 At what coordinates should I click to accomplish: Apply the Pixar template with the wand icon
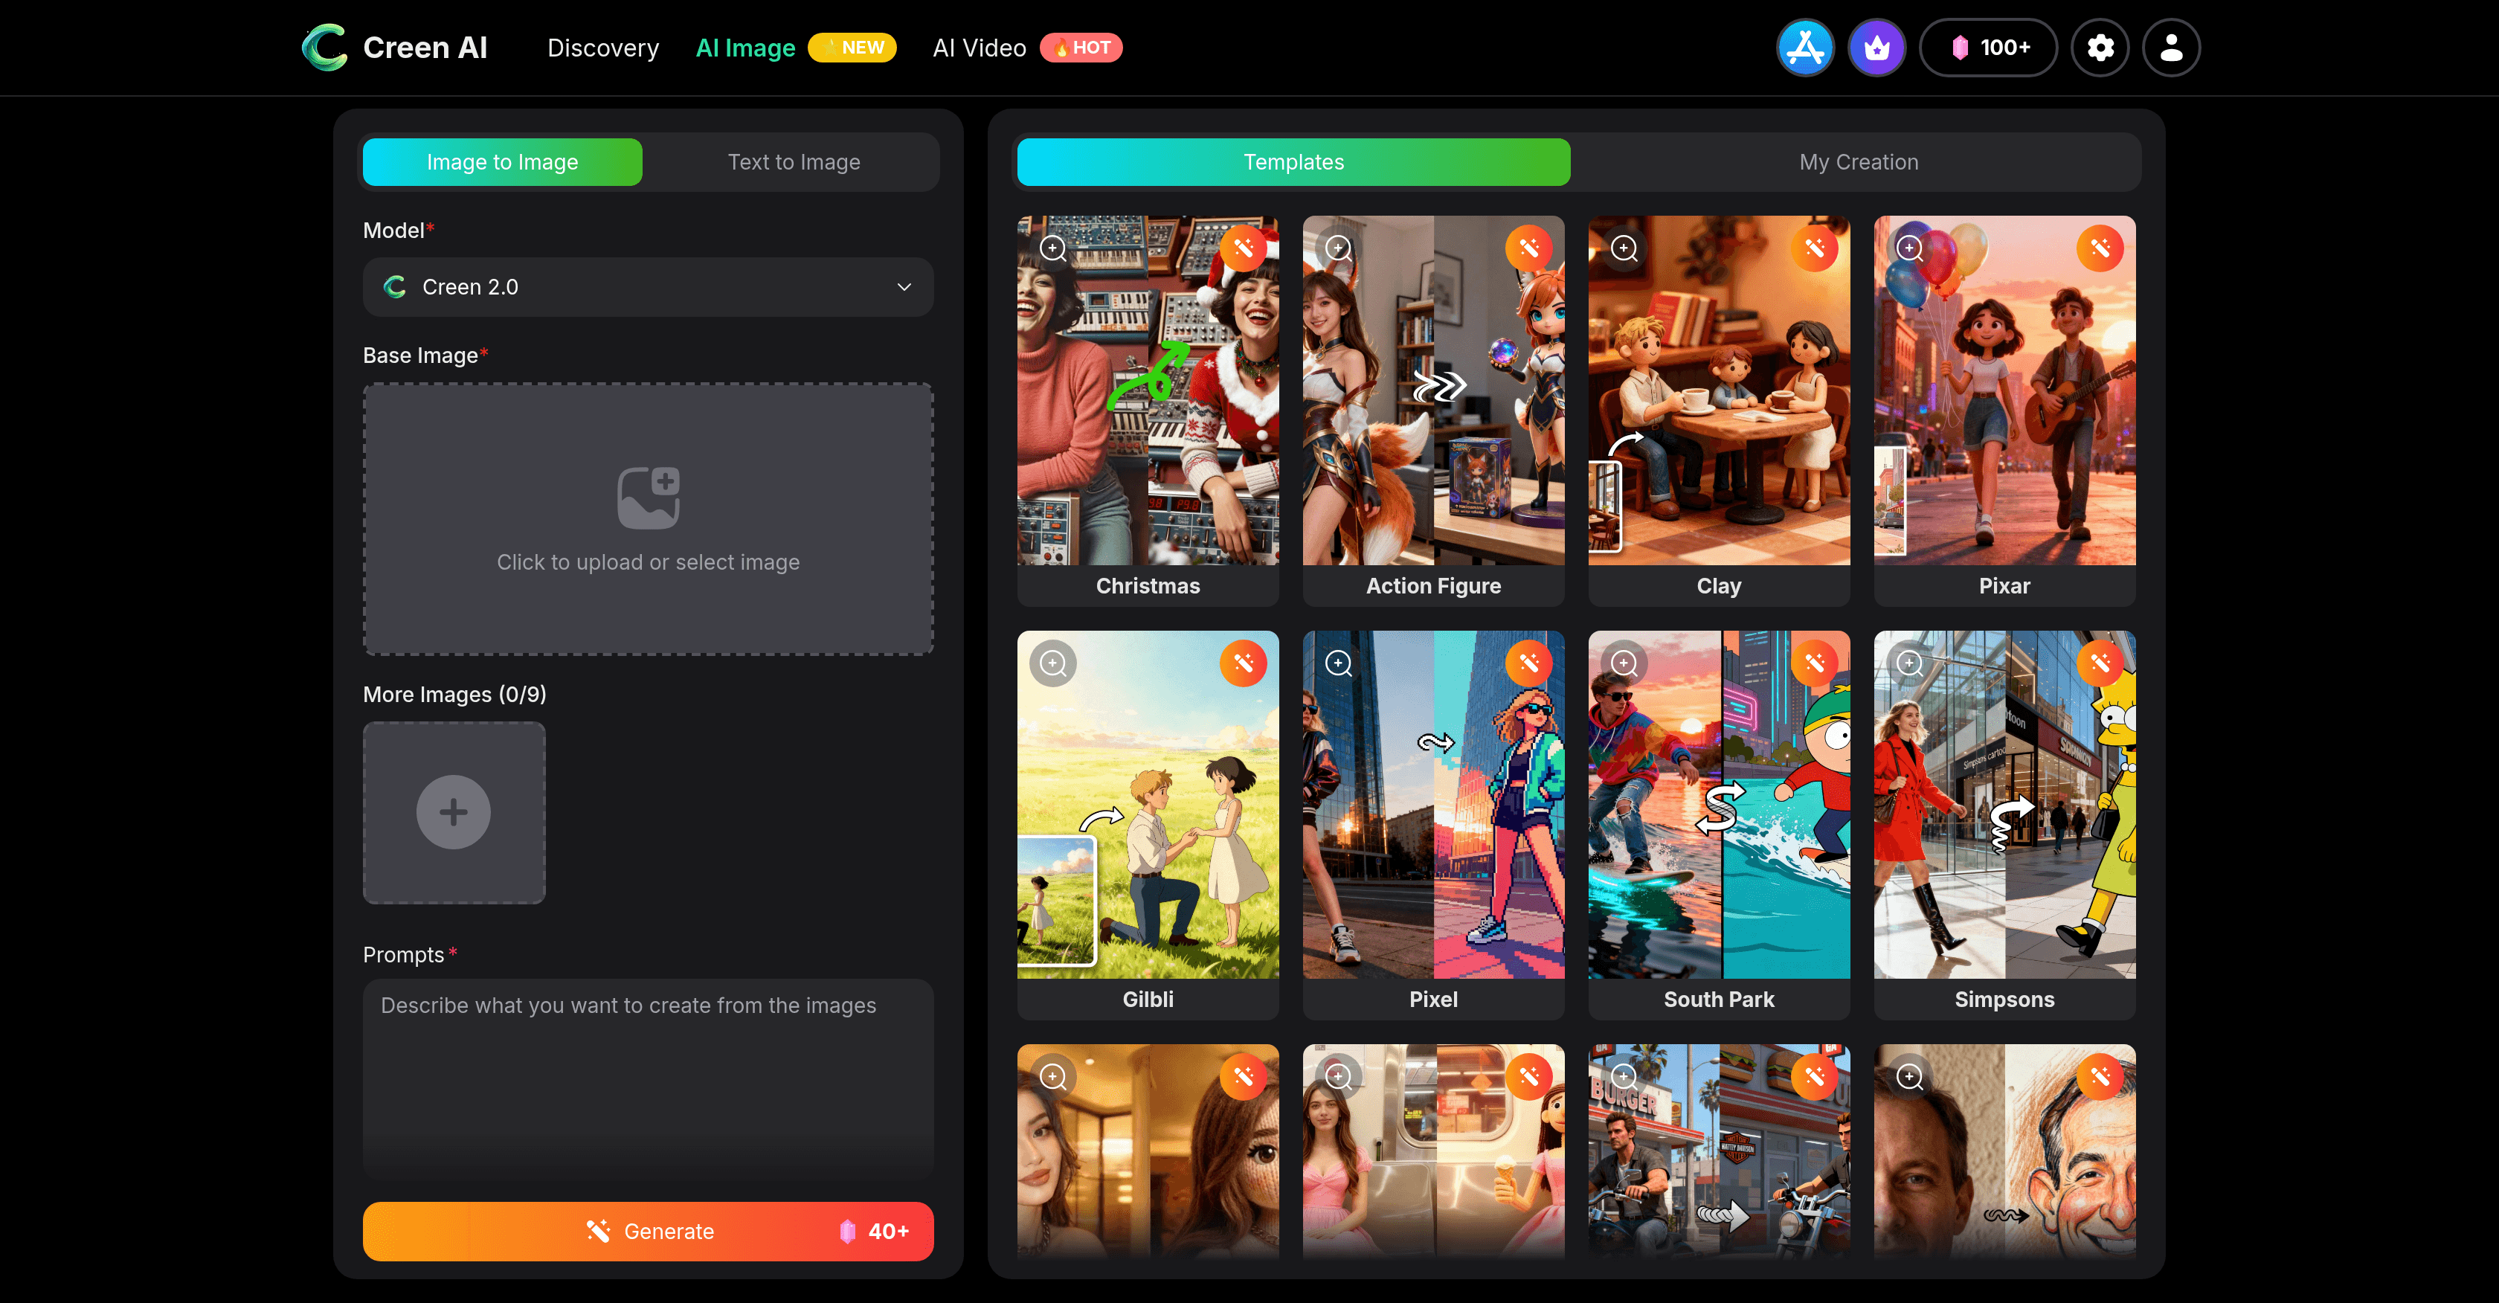click(x=2101, y=248)
